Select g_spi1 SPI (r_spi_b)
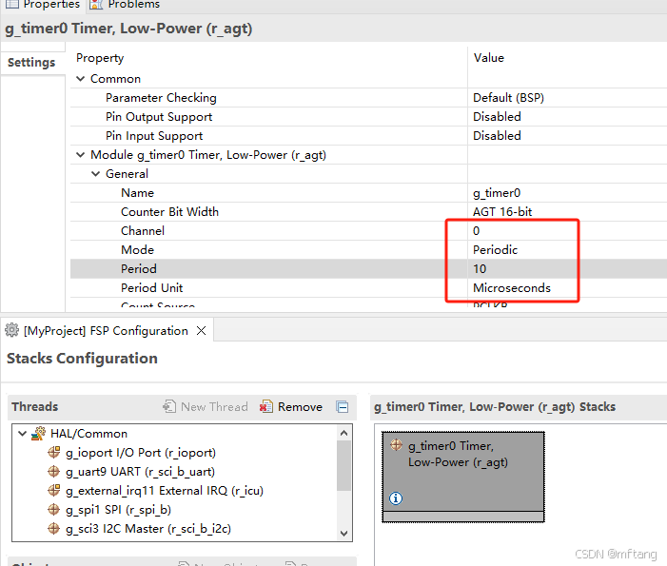 click(x=118, y=510)
